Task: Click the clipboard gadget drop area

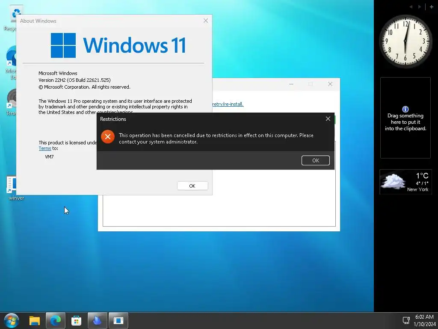Action: point(405,118)
